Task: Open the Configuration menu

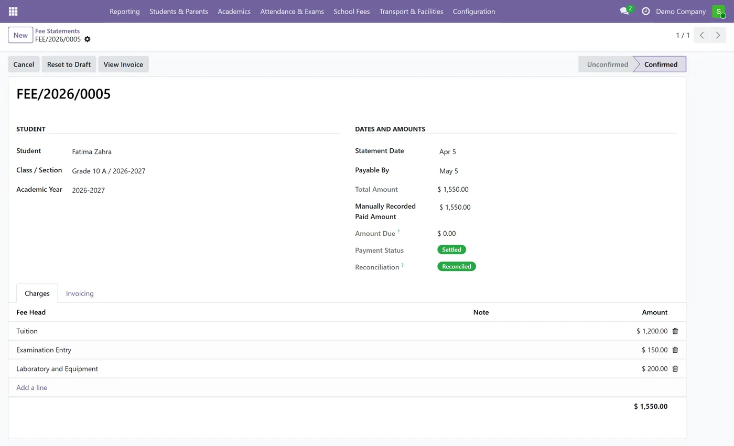Action: 474,11
